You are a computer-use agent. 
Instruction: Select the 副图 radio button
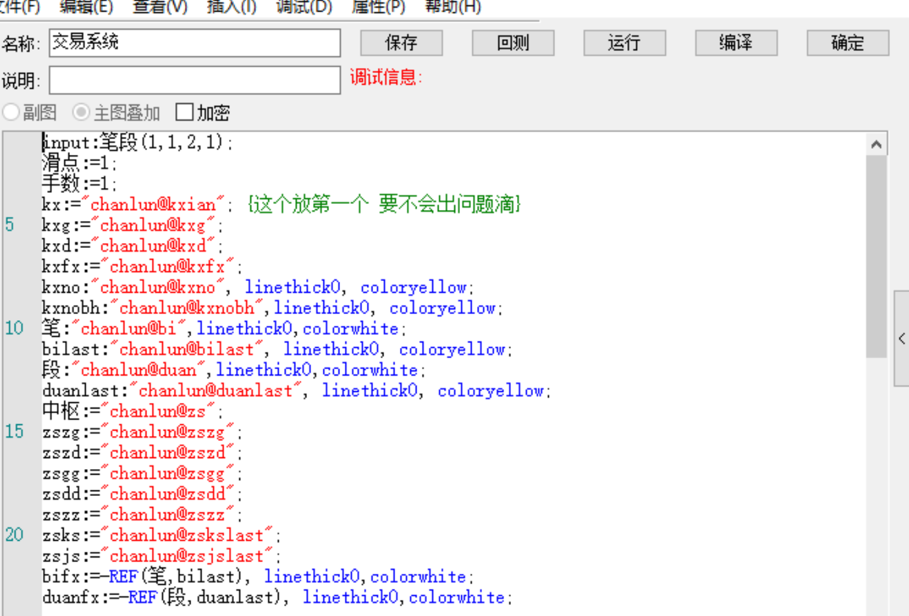(11, 113)
